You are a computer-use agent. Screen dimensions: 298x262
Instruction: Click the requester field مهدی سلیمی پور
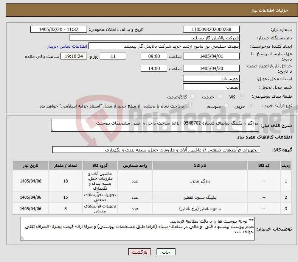(x=164, y=46)
